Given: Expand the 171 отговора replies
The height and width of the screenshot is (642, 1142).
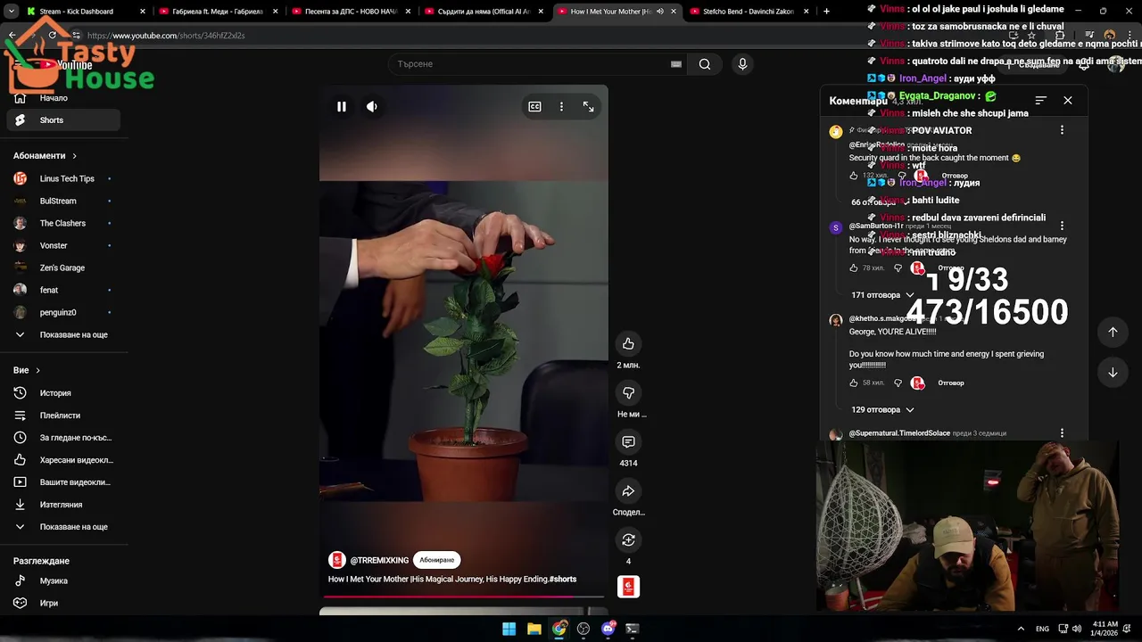Looking at the screenshot, I should click(x=882, y=295).
